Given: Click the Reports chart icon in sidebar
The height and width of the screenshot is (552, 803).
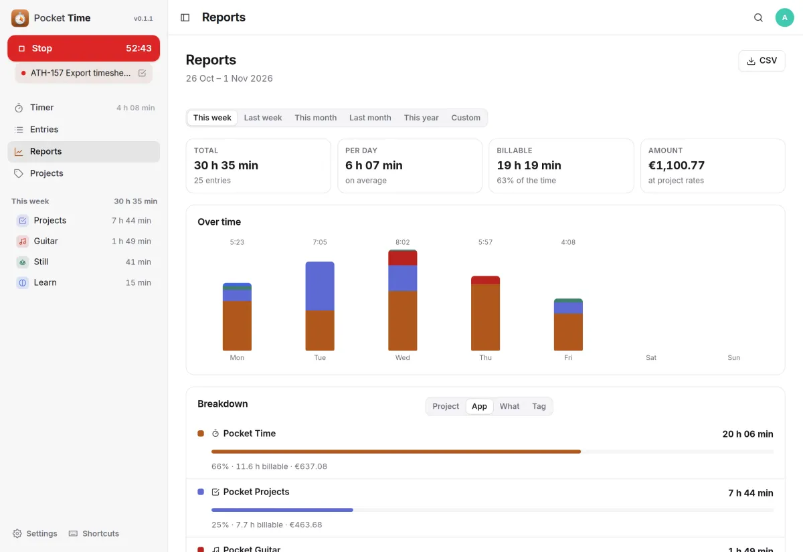Looking at the screenshot, I should (19, 152).
